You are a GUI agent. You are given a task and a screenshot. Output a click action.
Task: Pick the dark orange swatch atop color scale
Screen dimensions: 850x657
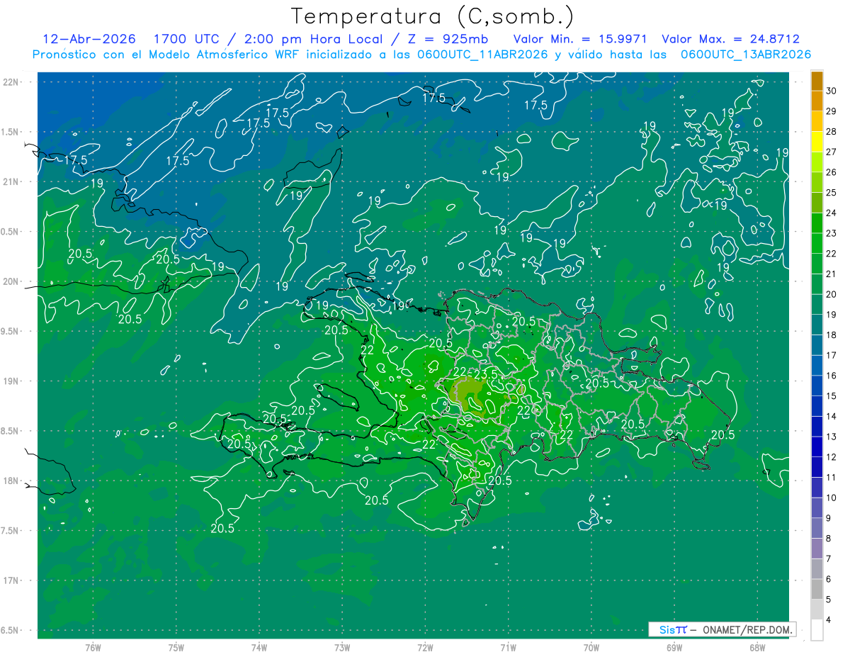pyautogui.click(x=817, y=81)
